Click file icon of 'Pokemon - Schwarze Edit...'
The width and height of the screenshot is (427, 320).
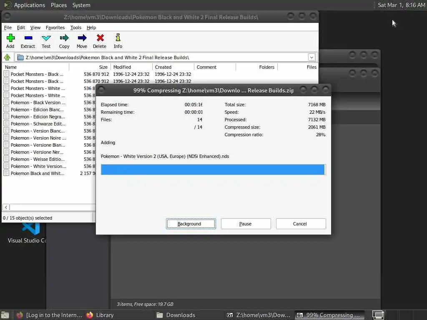tap(6, 123)
